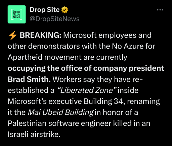Click the gold verified badge
The image size is (172, 146).
[x=64, y=10]
